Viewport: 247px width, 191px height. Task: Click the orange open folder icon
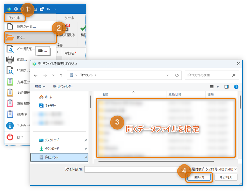(x=10, y=37)
